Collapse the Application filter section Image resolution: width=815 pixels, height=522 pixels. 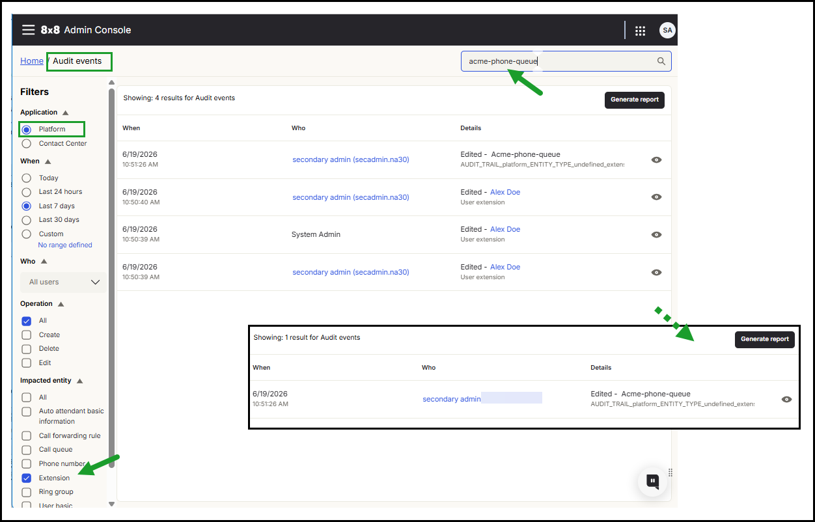(x=65, y=113)
